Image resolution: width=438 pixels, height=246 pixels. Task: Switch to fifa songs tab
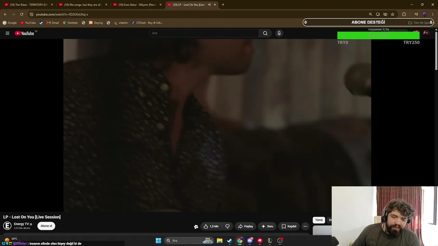click(83, 5)
